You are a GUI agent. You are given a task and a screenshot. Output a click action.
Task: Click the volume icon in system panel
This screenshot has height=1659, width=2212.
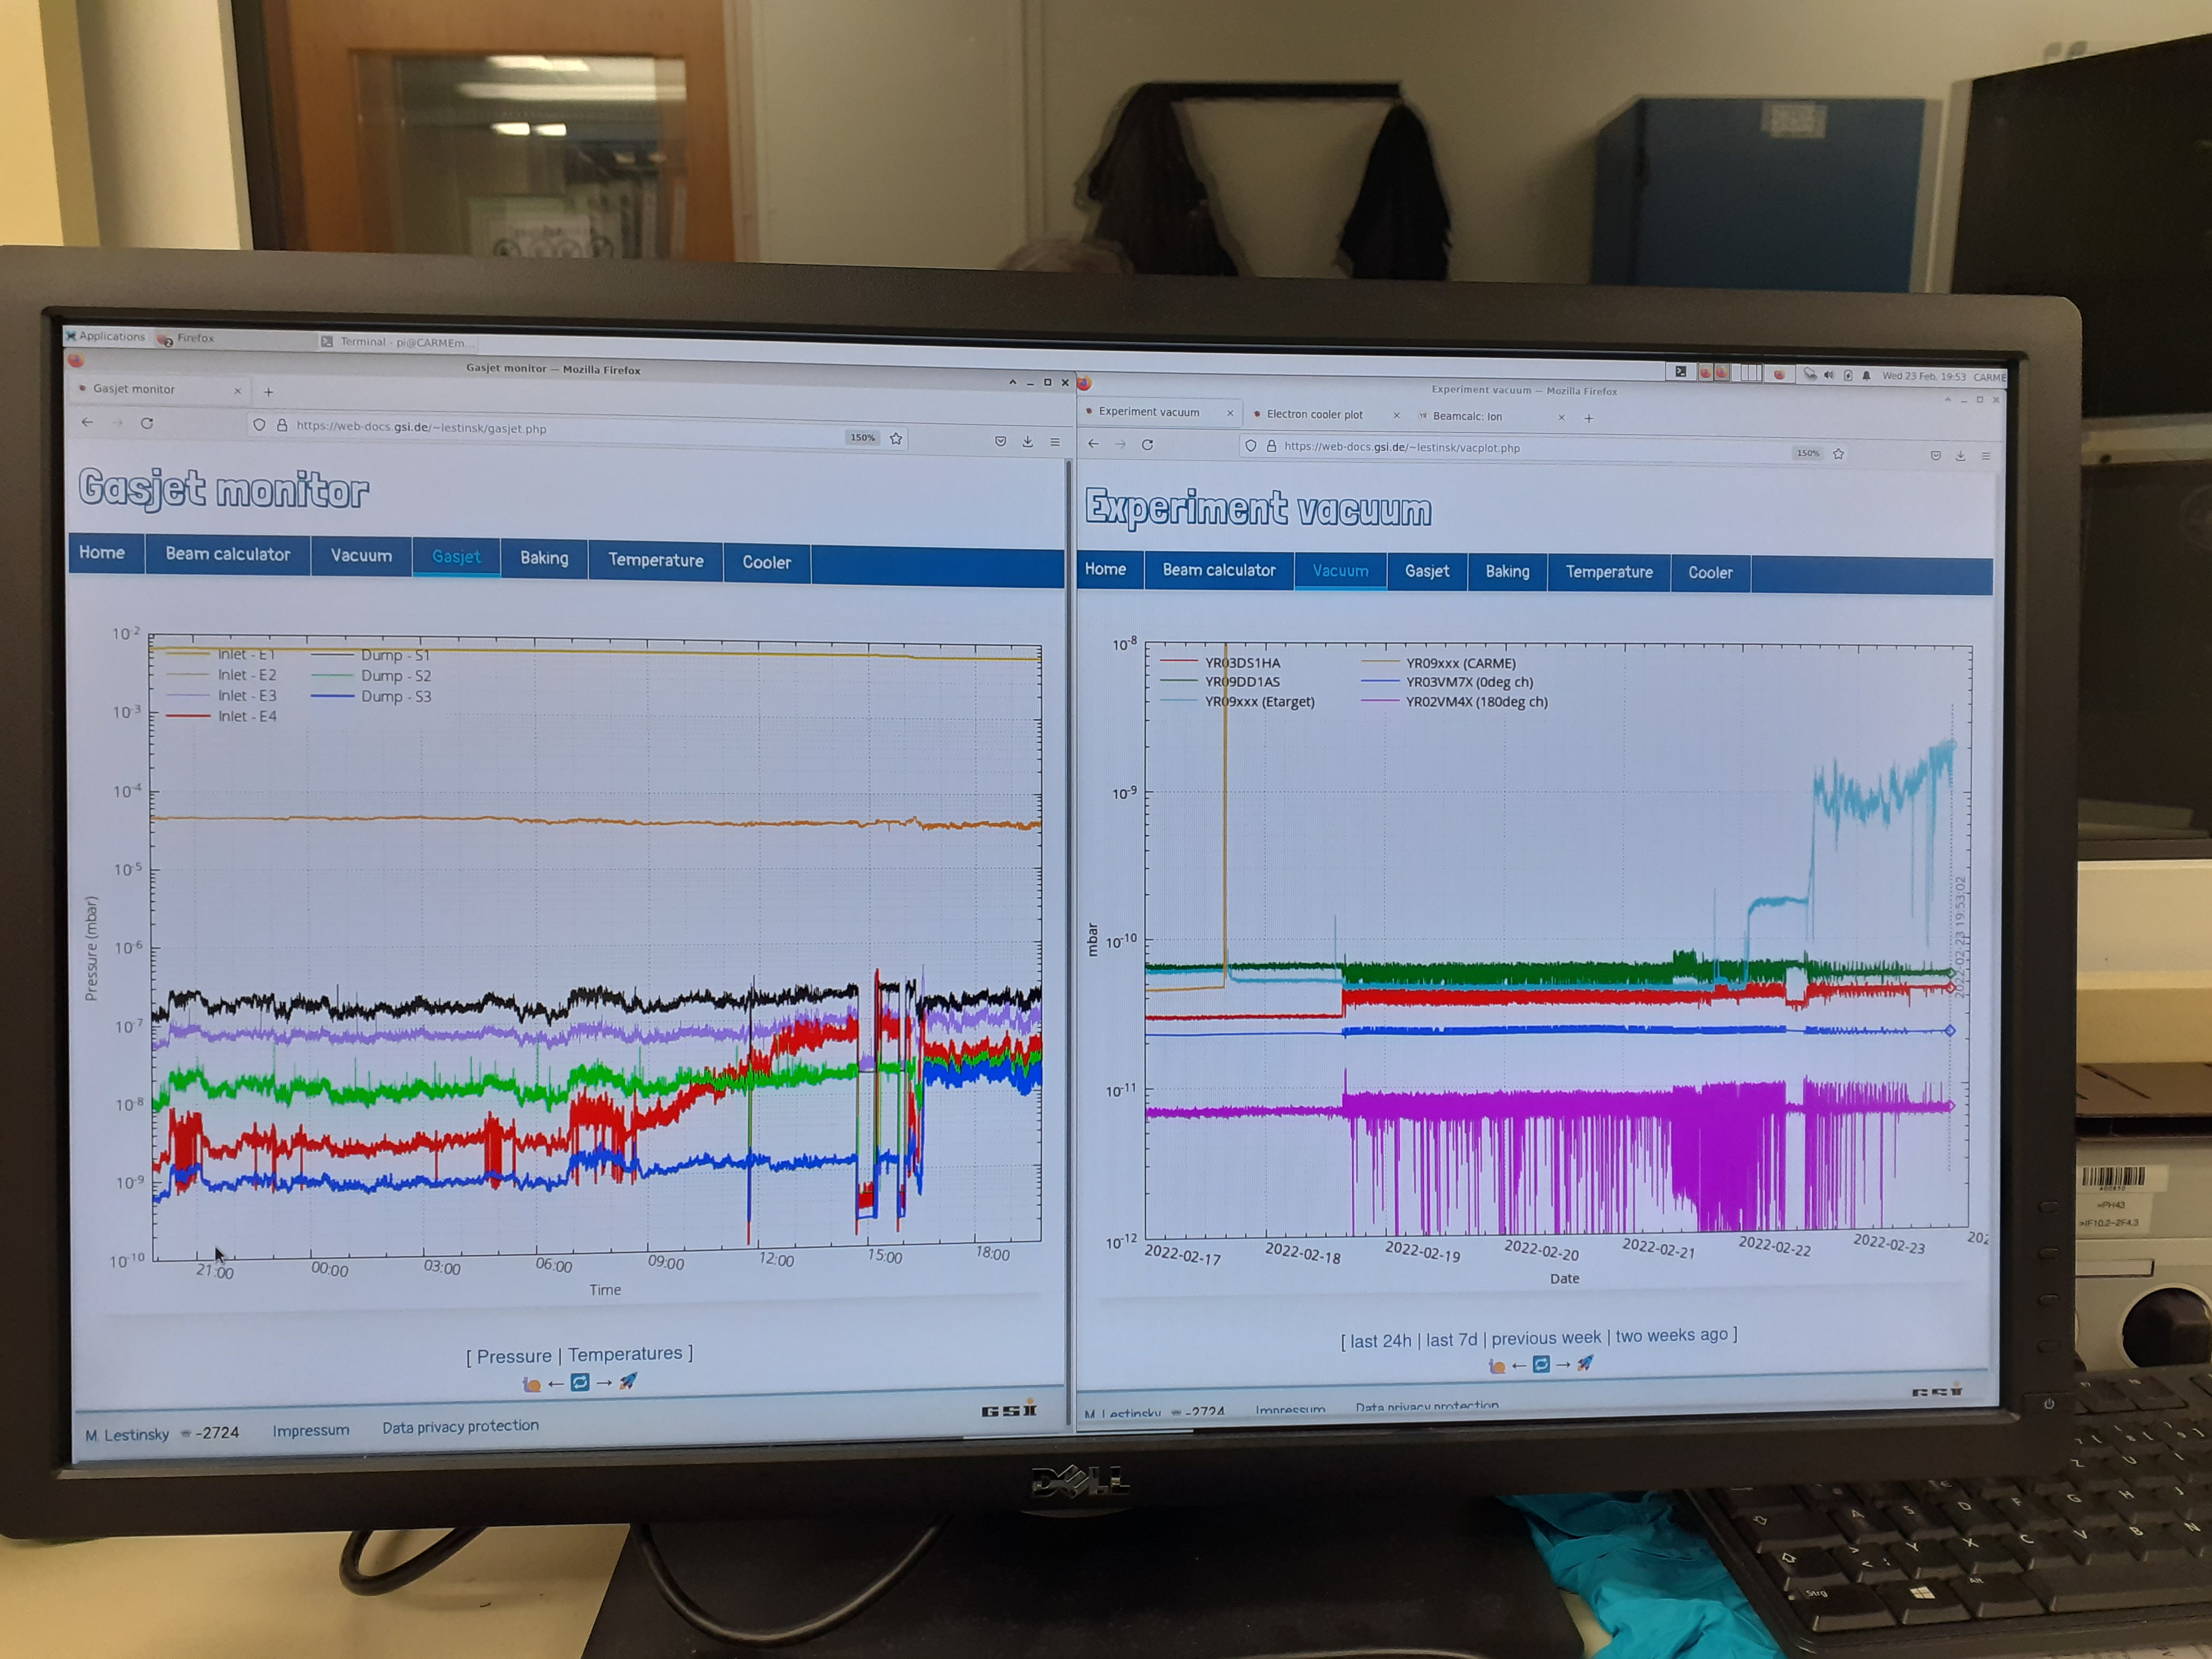coord(1829,375)
